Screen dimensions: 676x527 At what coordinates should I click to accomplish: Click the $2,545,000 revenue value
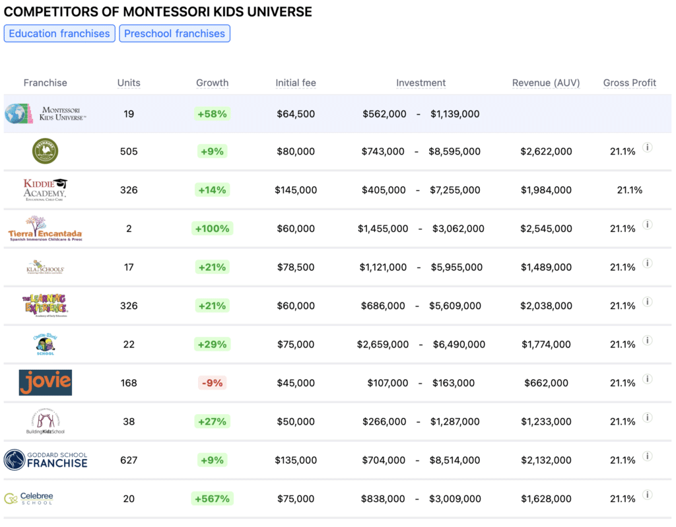pyautogui.click(x=546, y=228)
